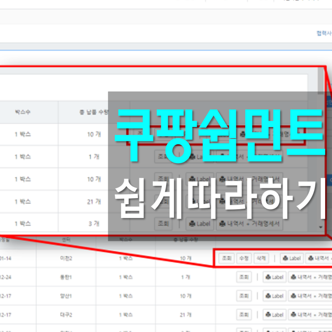This screenshot has width=332, height=332.
Task: Click the 21 개 quantity in 대구2 row
Action: [186, 315]
